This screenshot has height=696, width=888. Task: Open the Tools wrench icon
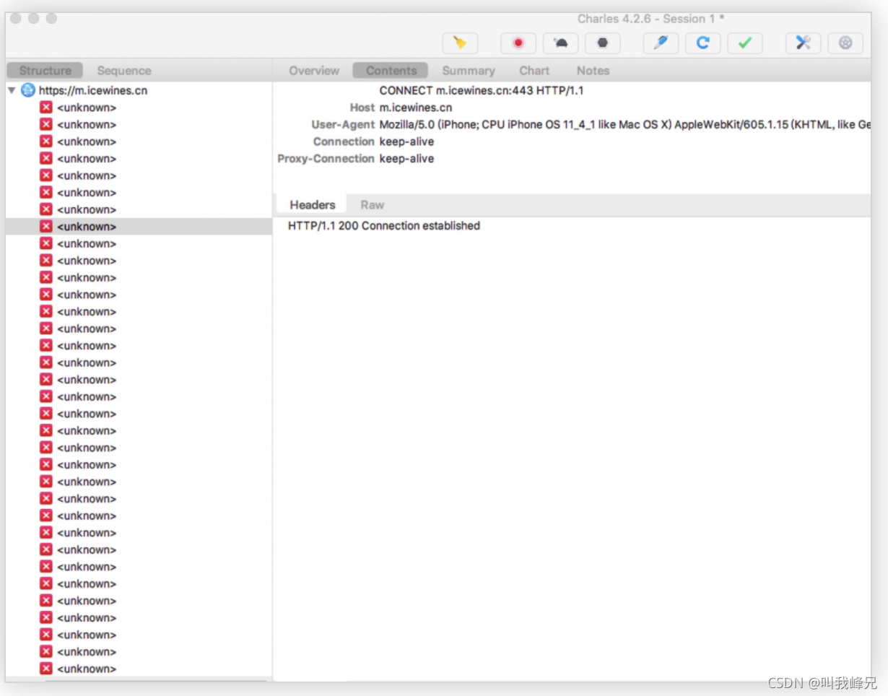803,43
